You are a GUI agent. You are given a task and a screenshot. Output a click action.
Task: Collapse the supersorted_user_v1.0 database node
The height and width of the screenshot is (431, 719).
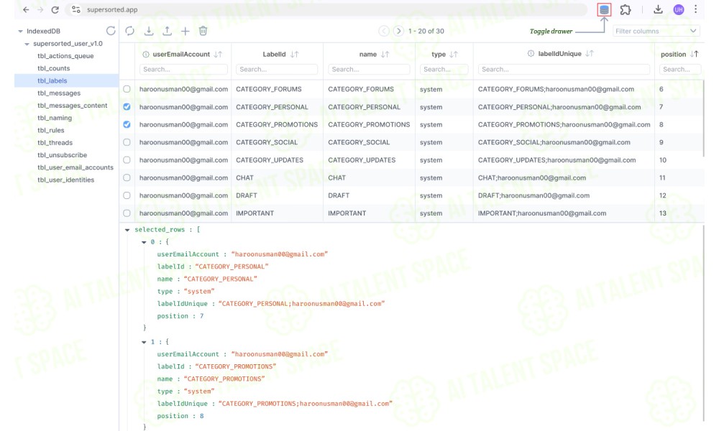(x=27, y=44)
